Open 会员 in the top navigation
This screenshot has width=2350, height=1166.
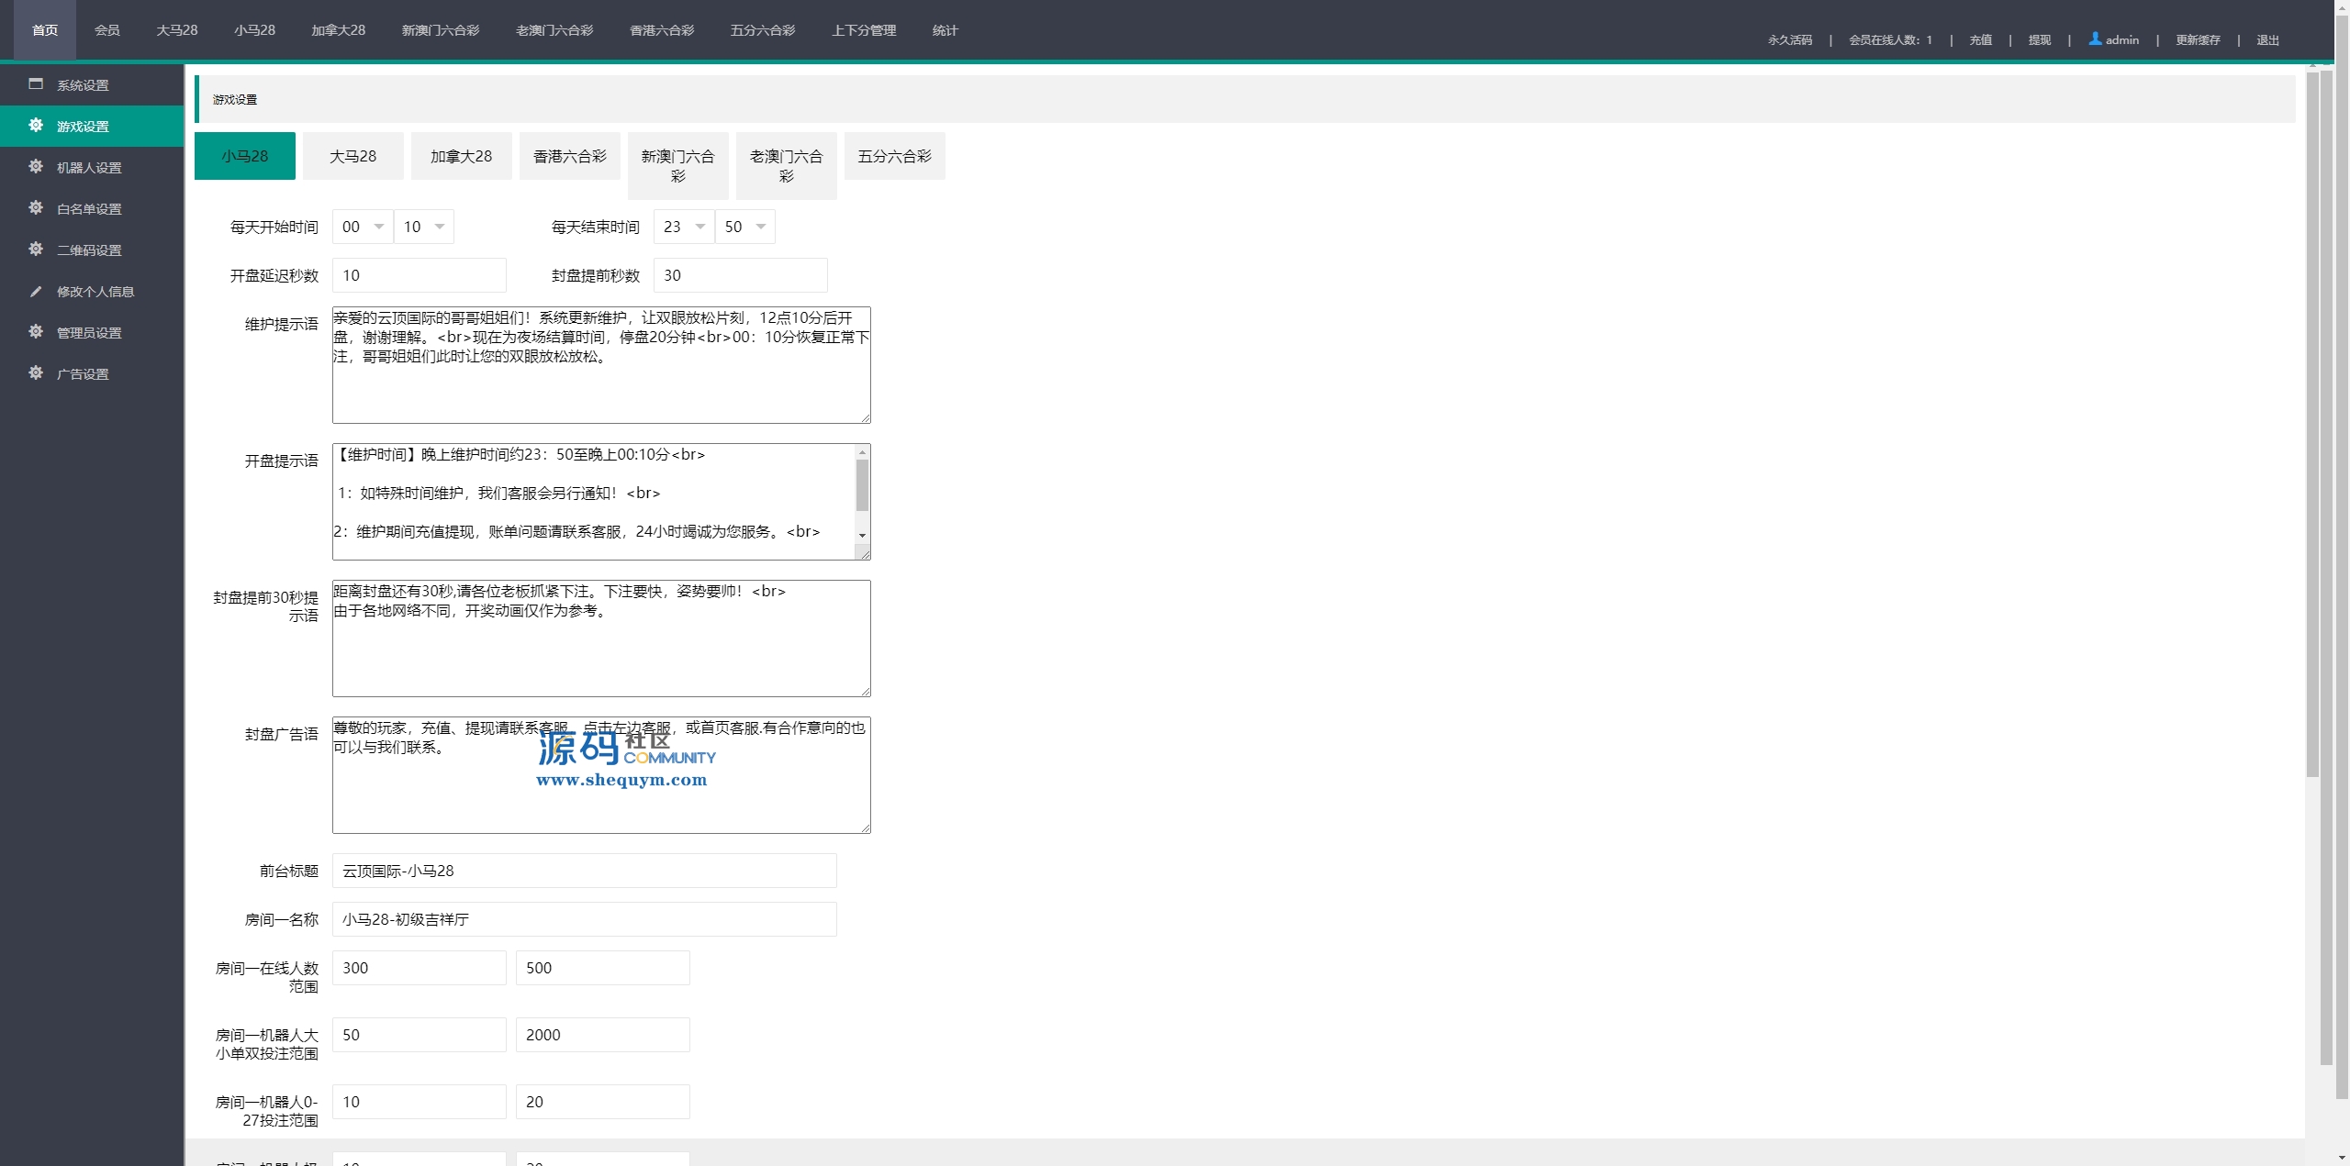(107, 30)
